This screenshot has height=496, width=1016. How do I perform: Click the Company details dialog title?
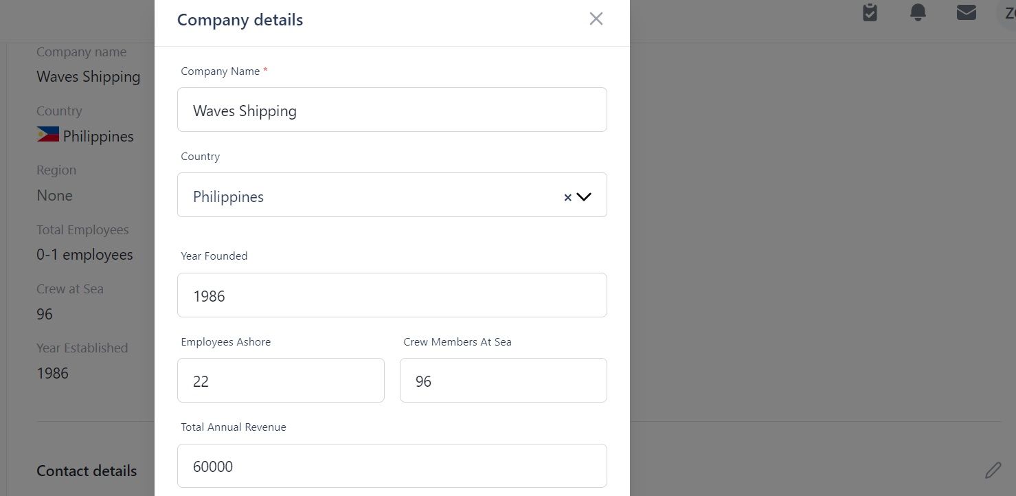tap(240, 20)
